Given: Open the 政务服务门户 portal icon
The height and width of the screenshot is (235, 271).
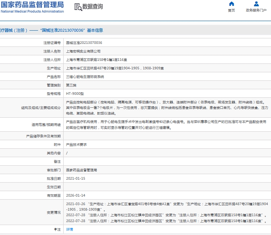Looking at the screenshot, I should [256, 4].
